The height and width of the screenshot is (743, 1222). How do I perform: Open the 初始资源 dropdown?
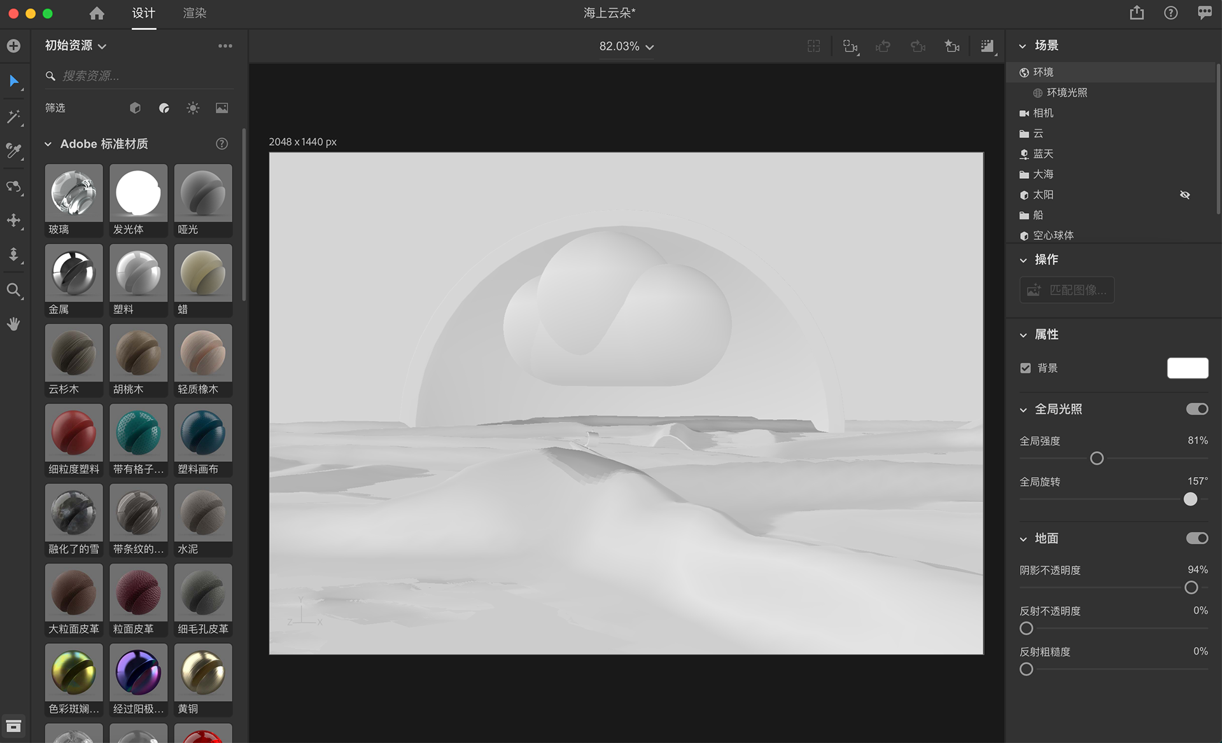click(x=75, y=46)
